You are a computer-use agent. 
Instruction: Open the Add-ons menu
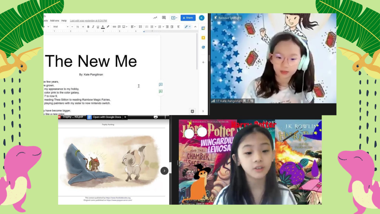click(x=55, y=21)
